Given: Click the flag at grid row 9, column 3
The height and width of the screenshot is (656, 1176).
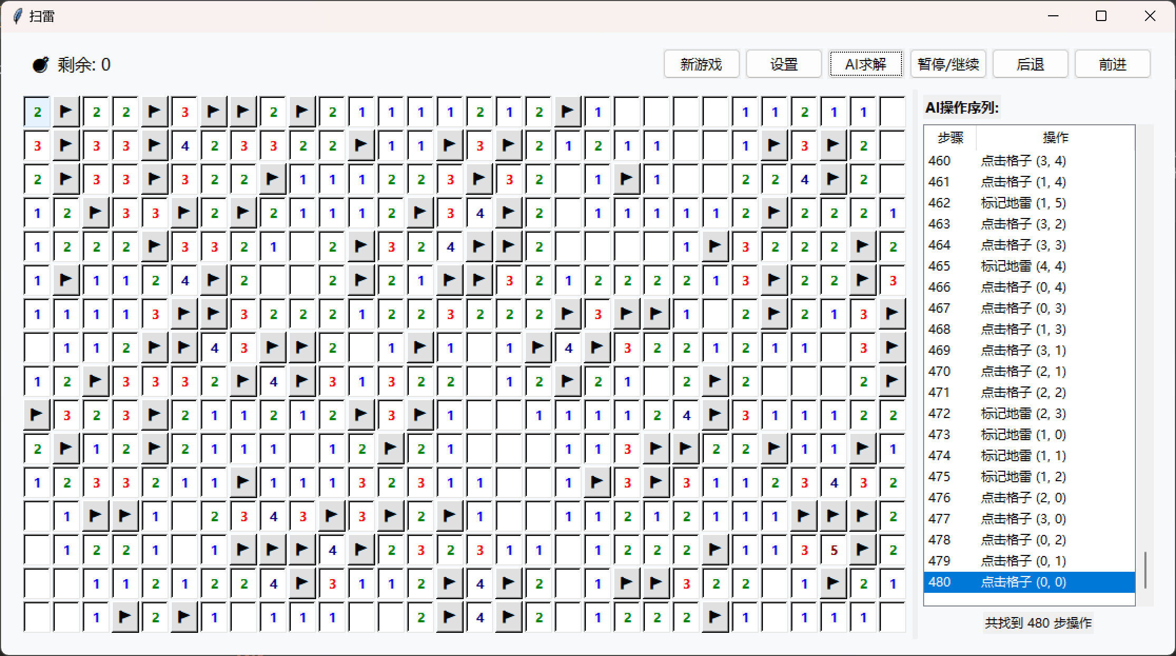Looking at the screenshot, I should (x=96, y=381).
